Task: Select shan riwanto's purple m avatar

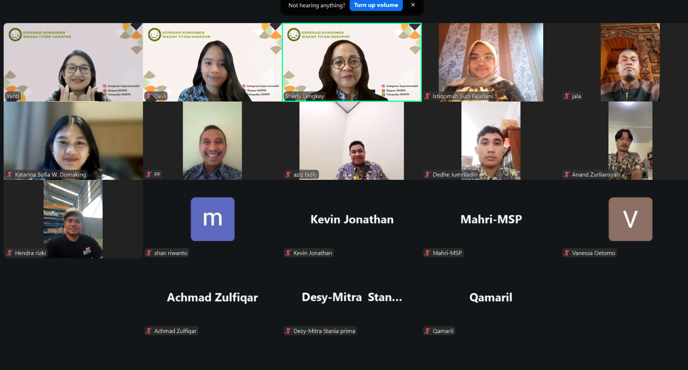Action: click(x=212, y=219)
